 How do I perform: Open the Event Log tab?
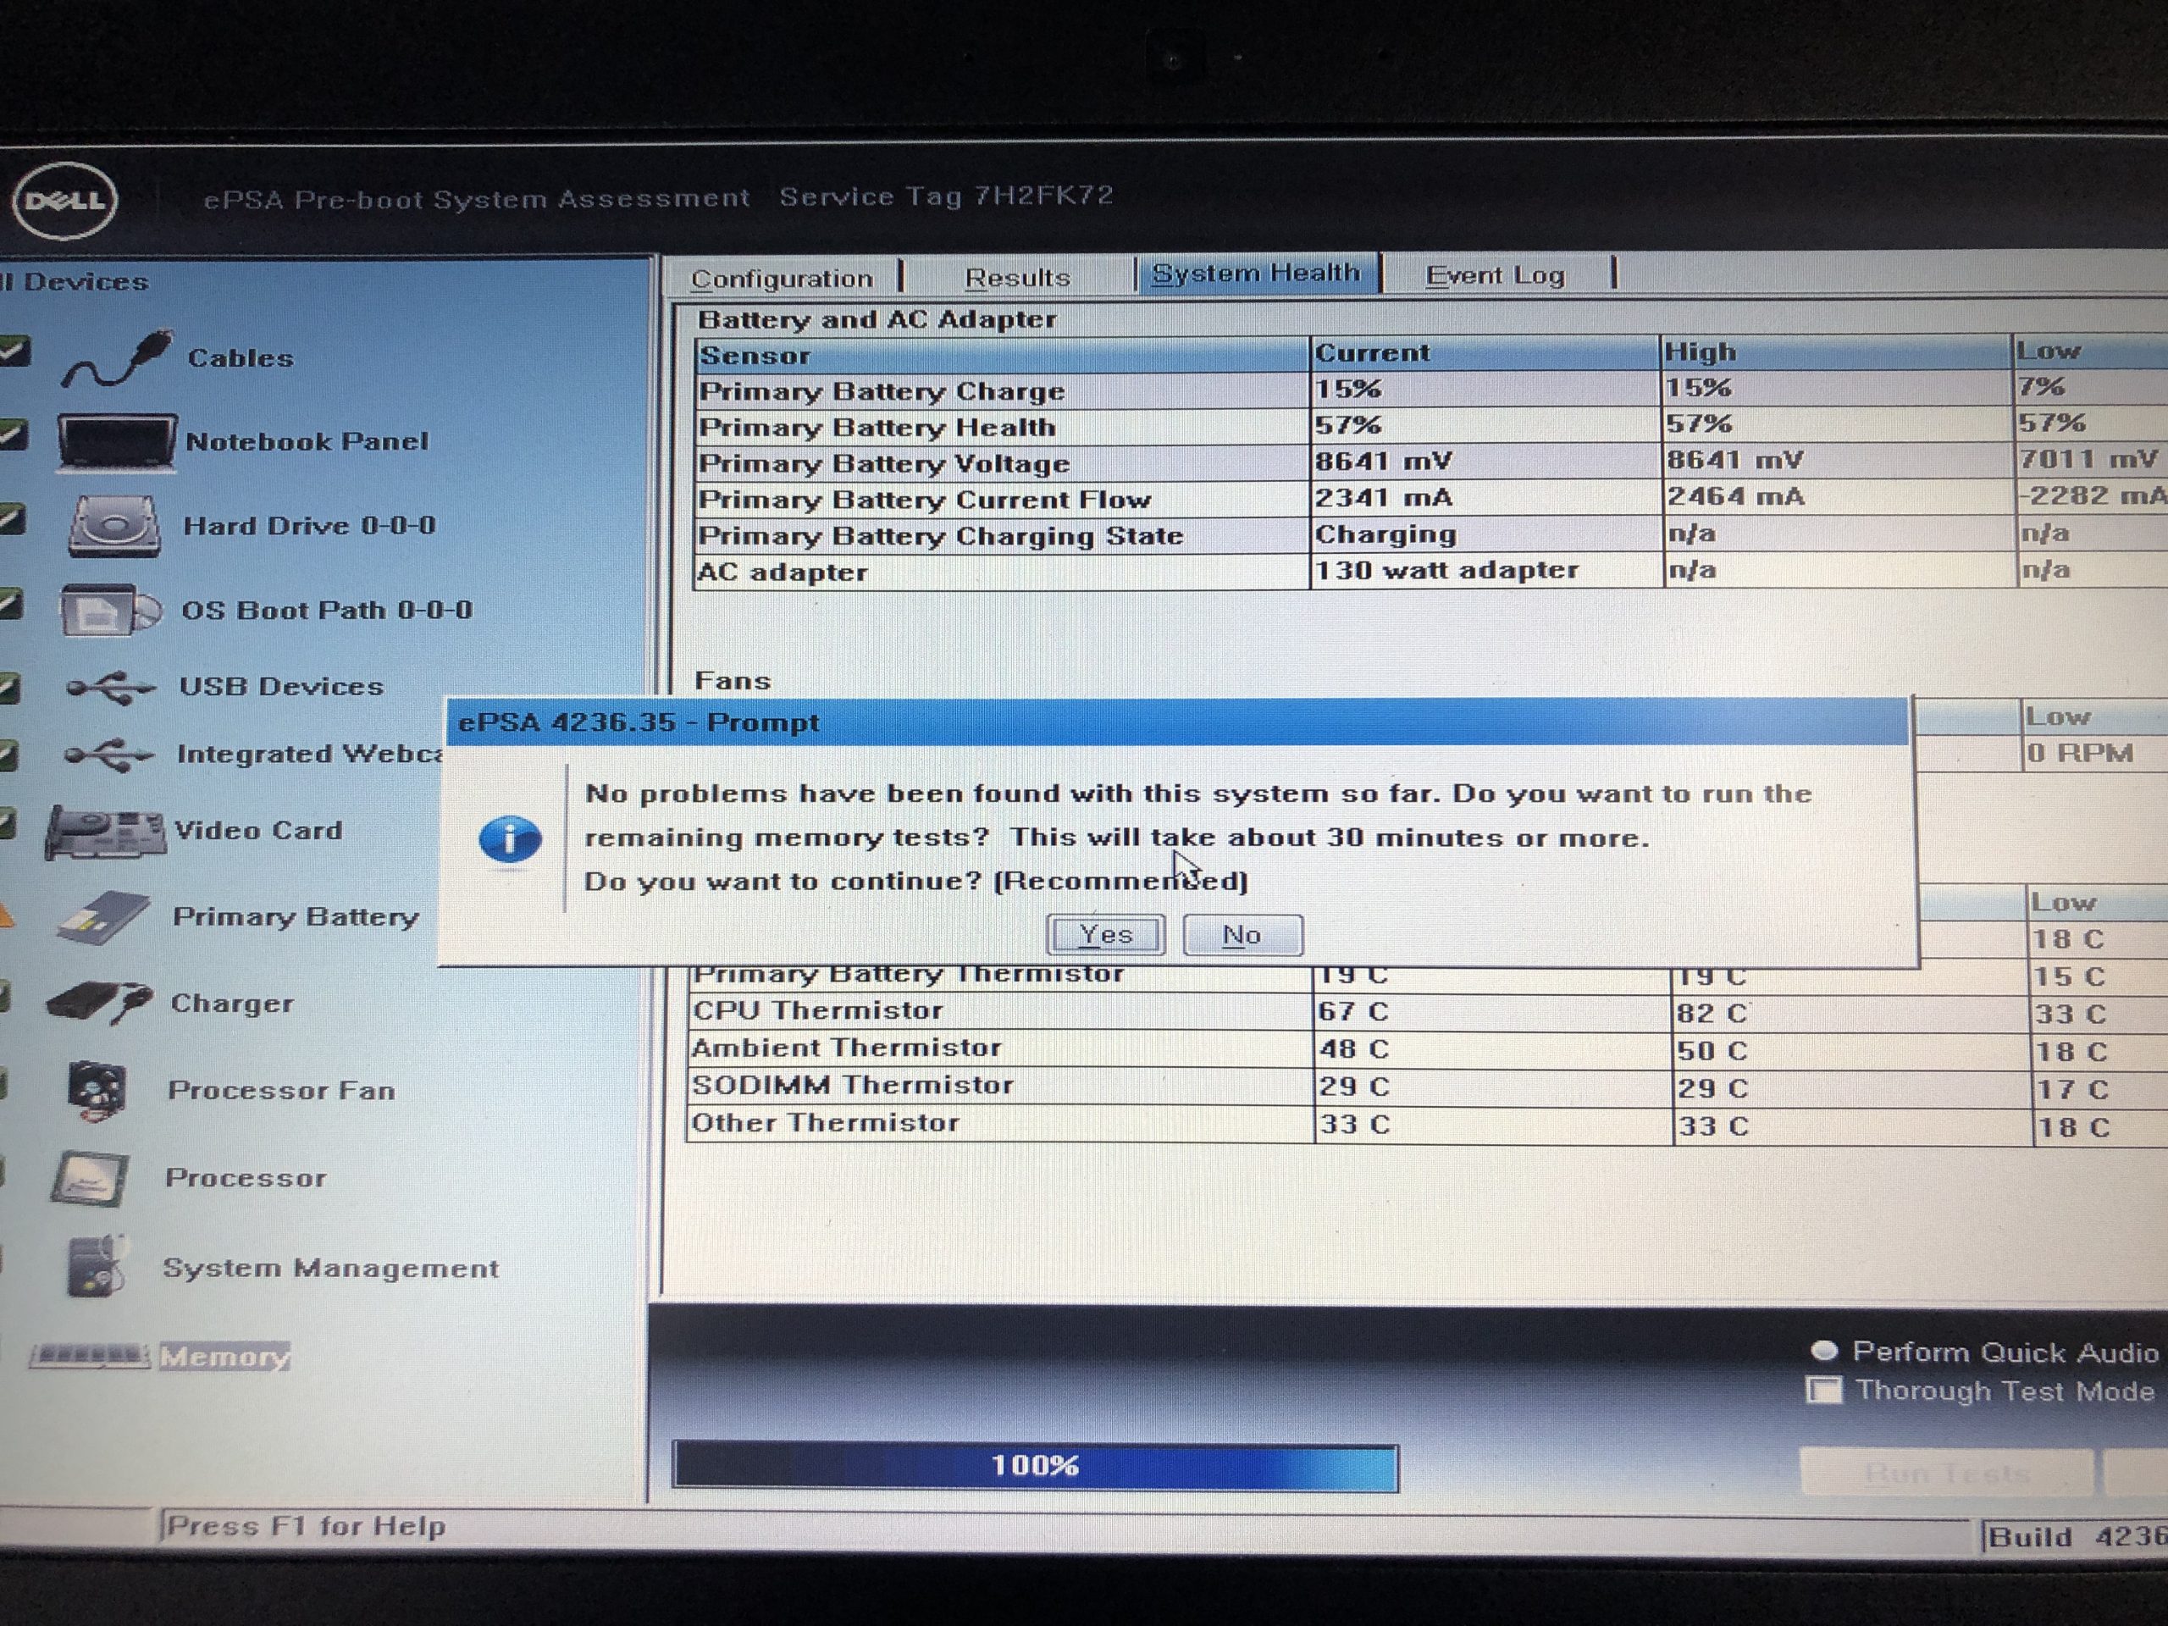pos(1496,275)
